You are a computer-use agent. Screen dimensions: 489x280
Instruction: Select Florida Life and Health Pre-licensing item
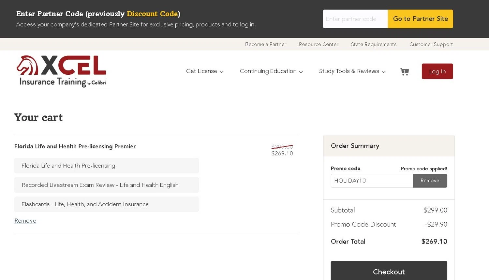pyautogui.click(x=106, y=166)
